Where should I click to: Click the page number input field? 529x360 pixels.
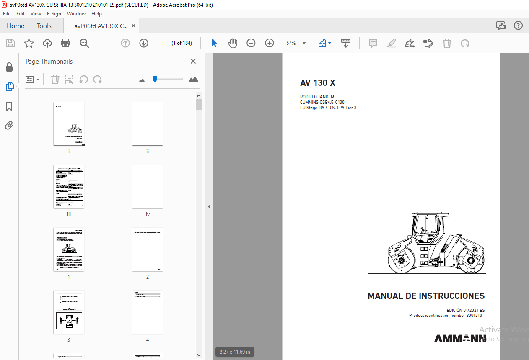[x=163, y=43]
